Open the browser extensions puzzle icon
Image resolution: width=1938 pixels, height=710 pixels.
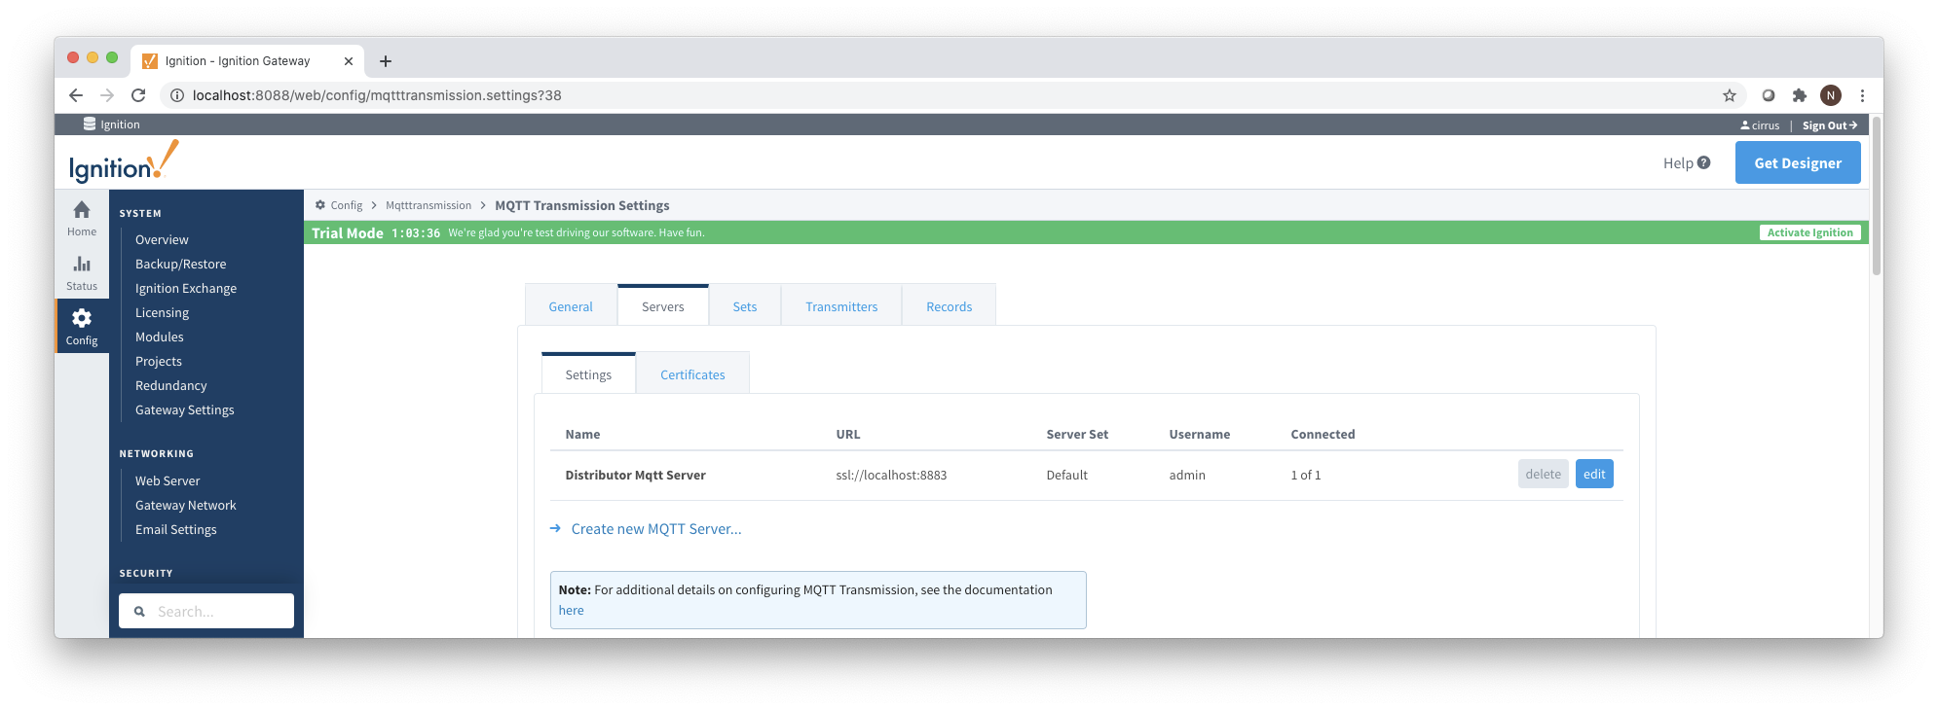1800,95
